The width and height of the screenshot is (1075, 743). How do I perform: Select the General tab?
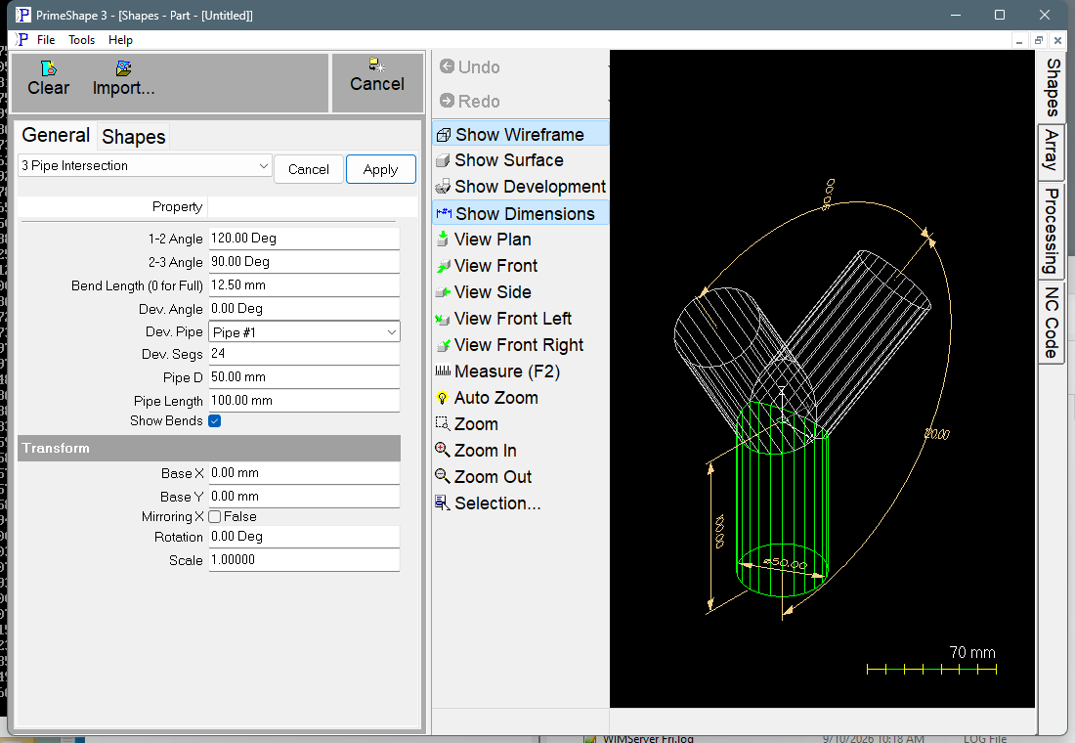pos(56,135)
